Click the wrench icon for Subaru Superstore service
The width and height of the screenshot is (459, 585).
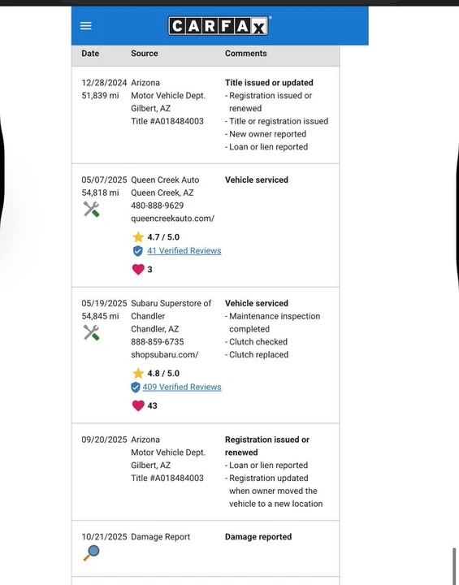91,332
